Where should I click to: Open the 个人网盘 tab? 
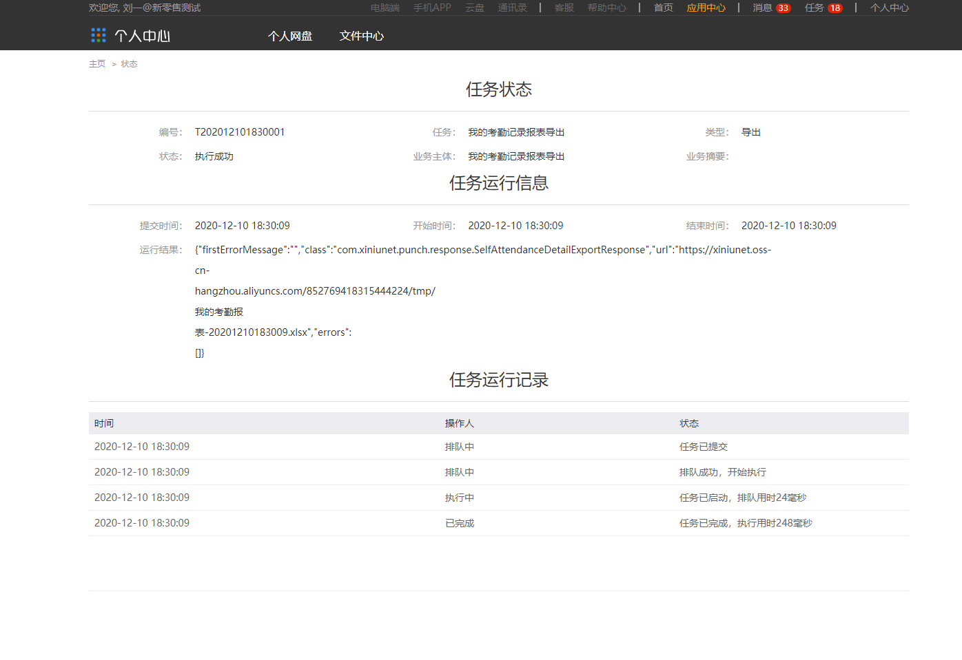point(290,36)
